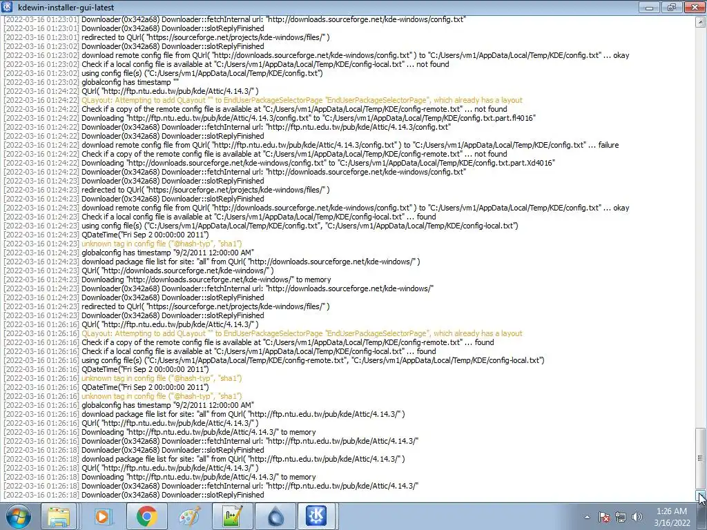Select 01:26:16 yellow QLayout warning line
Viewport: 707px width, 530px height.
(263, 333)
